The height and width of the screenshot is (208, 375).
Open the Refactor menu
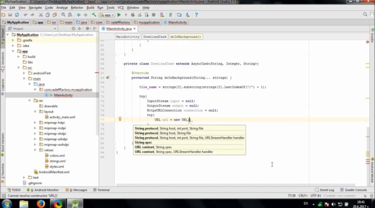point(77,7)
